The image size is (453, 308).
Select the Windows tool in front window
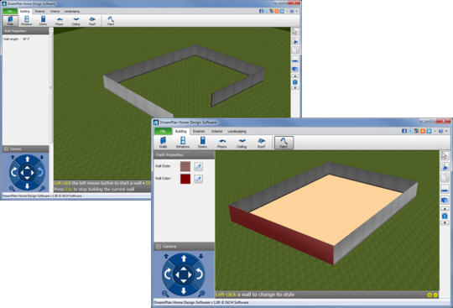point(183,143)
